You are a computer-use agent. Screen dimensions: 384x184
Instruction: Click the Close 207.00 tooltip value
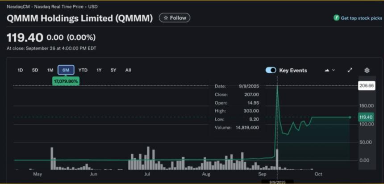[252, 95]
